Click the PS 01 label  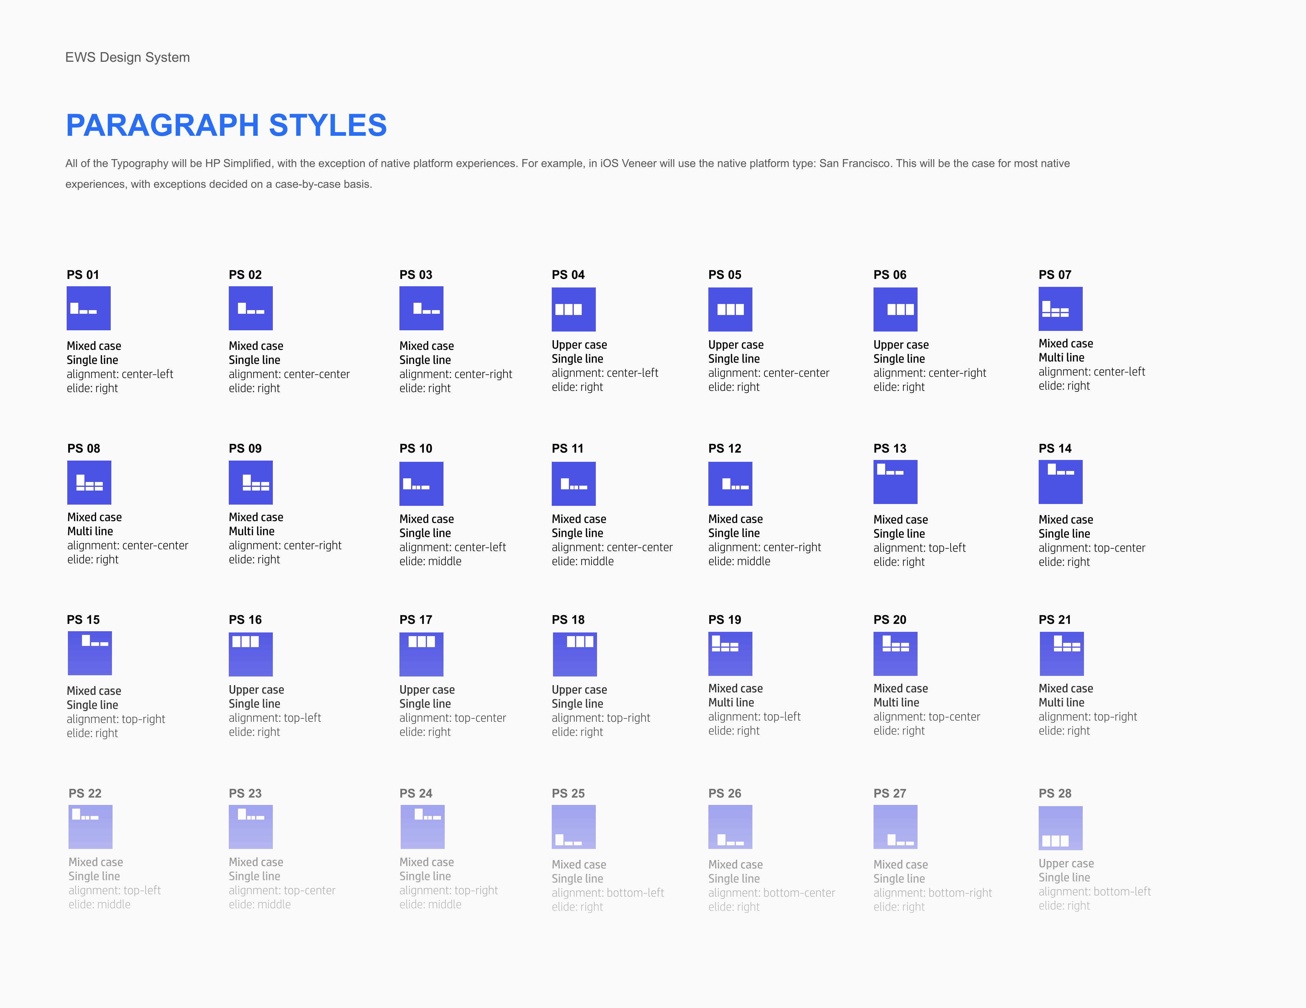point(83,275)
